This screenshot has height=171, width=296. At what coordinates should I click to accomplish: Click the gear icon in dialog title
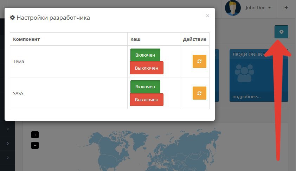pos(12,18)
